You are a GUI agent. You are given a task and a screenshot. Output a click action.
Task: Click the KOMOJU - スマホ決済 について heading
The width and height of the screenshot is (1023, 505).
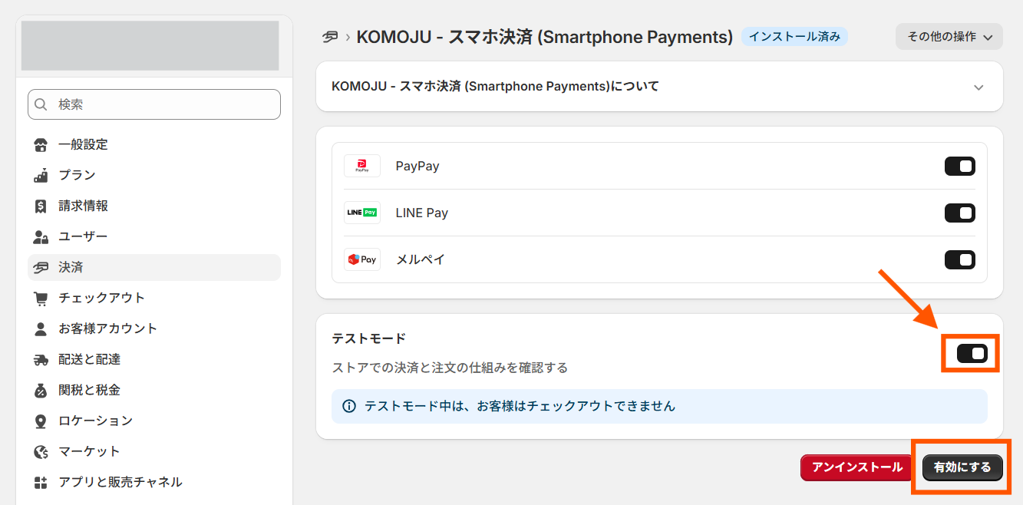(496, 87)
